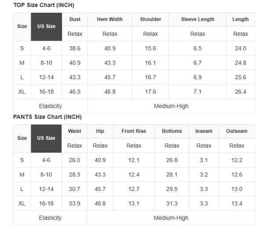
Task: Select the Waist column header
Action: point(75,131)
